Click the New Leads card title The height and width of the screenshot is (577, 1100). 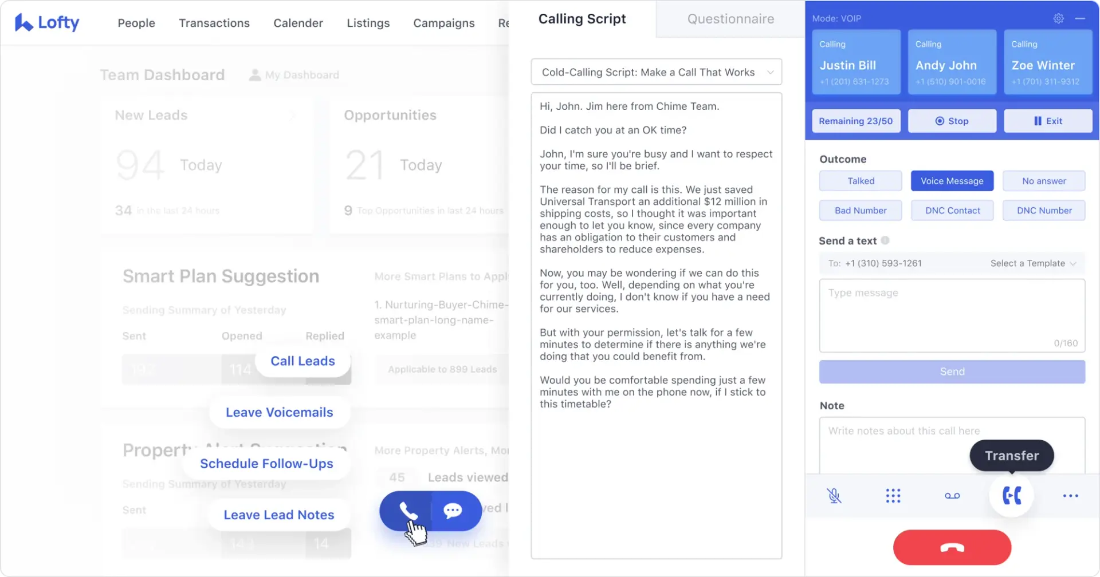[151, 115]
